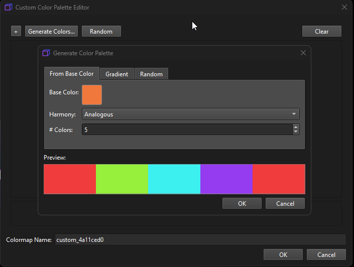
Task: Switch to the Random tab
Action: 151,74
